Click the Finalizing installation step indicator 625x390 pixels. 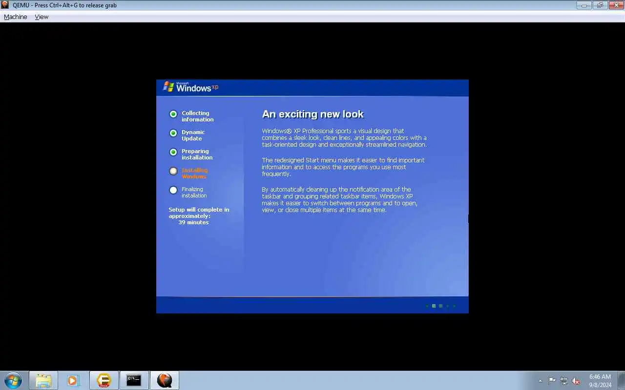[173, 190]
